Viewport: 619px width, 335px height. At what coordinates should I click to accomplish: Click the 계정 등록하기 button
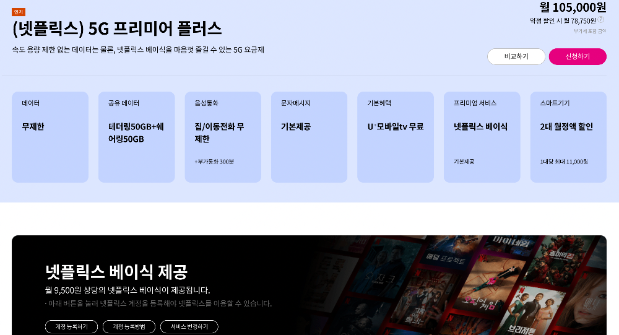click(x=71, y=327)
